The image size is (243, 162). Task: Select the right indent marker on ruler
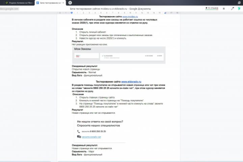[165, 13]
